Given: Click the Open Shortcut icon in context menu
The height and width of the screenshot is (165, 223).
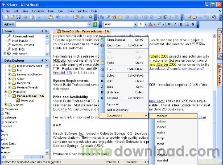Looking at the screenshot, I should pyautogui.click(x=102, y=40).
